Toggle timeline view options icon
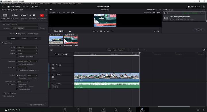 (51, 50)
